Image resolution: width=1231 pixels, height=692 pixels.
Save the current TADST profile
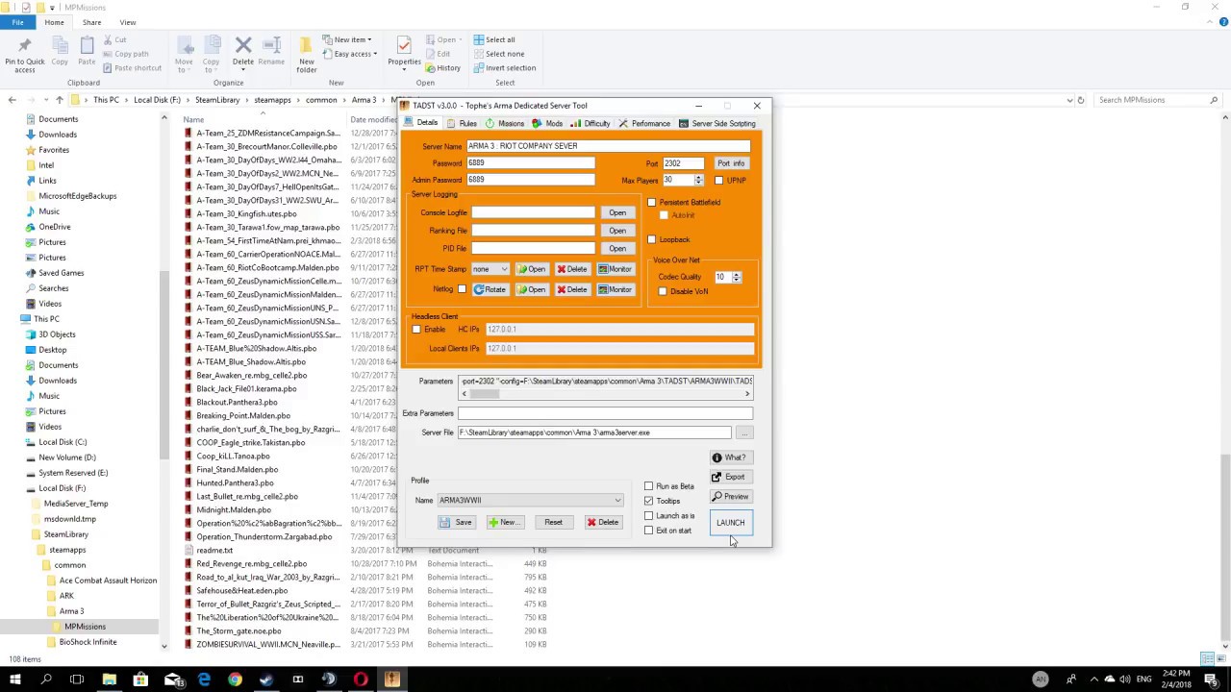coord(456,522)
